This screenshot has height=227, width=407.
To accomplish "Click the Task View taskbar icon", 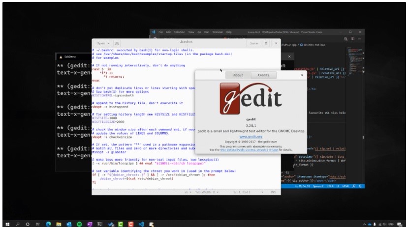I will click(x=38, y=224).
